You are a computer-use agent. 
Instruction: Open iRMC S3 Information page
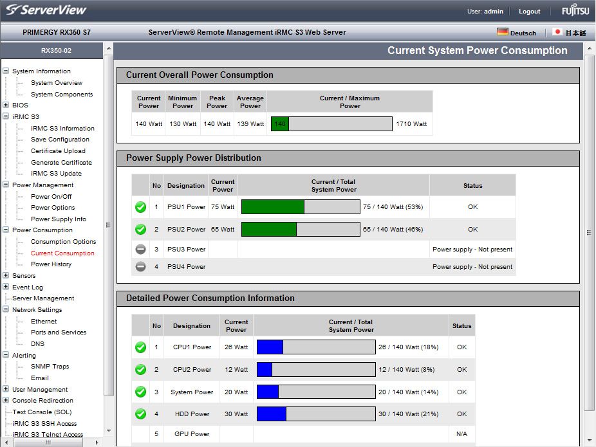click(62, 129)
